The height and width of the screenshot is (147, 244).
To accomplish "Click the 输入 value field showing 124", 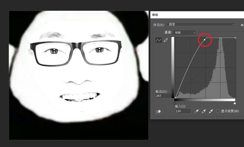I will point(183,111).
